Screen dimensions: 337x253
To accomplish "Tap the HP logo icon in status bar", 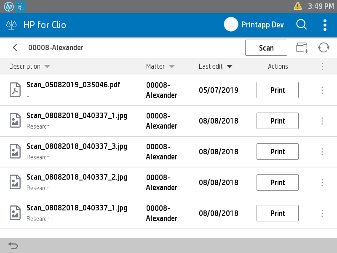I will [9, 6].
